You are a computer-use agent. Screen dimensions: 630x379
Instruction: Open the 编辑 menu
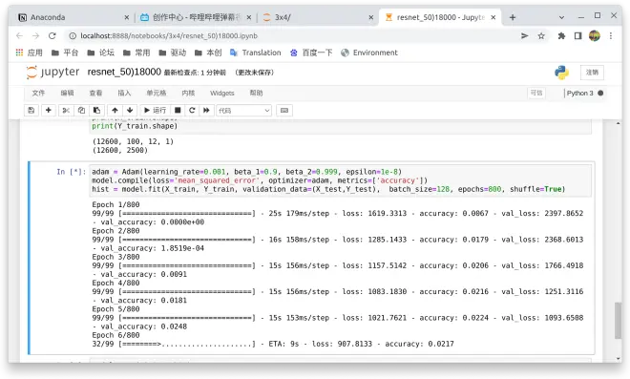coord(67,93)
